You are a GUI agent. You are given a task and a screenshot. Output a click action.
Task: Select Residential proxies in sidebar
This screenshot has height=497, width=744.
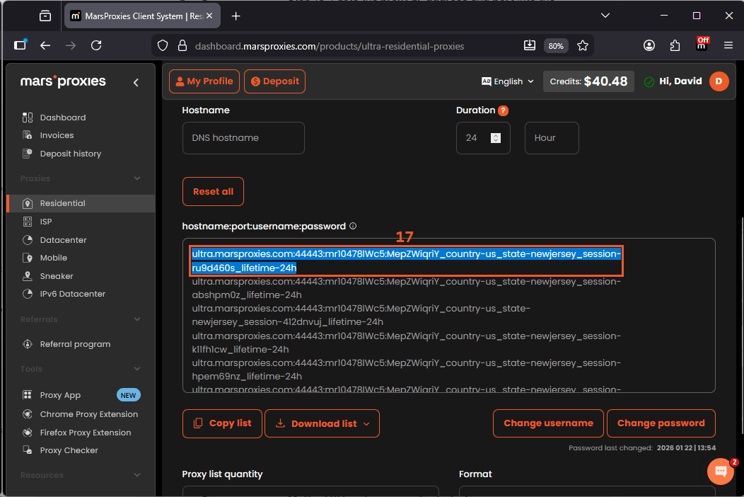click(x=81, y=203)
